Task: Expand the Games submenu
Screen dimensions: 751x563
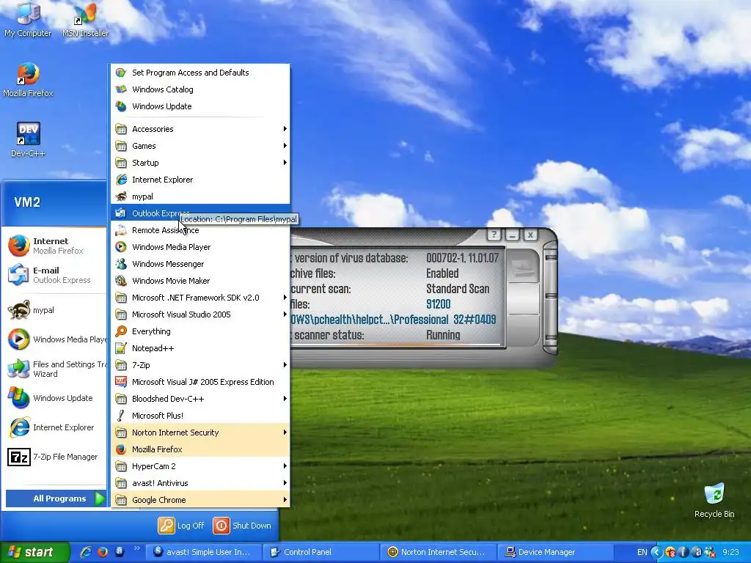Action: 200,146
